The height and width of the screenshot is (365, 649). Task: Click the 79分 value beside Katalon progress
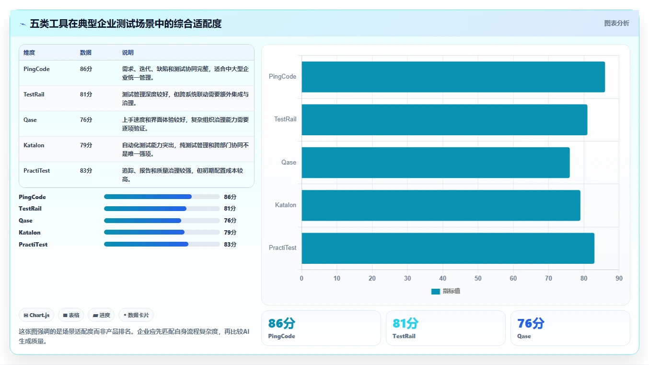point(230,233)
